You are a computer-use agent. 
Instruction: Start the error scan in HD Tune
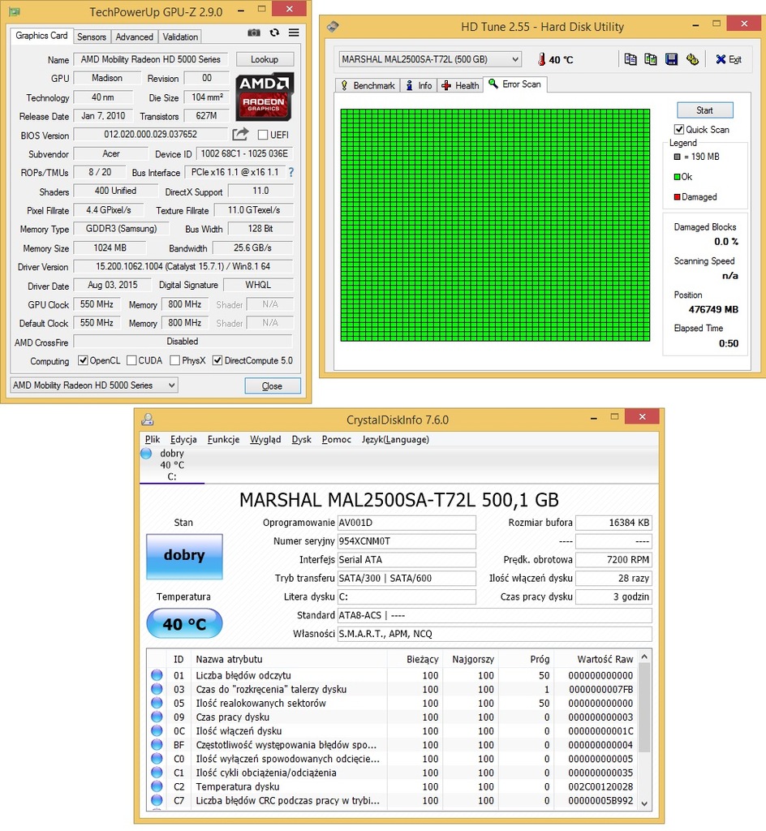tap(704, 110)
